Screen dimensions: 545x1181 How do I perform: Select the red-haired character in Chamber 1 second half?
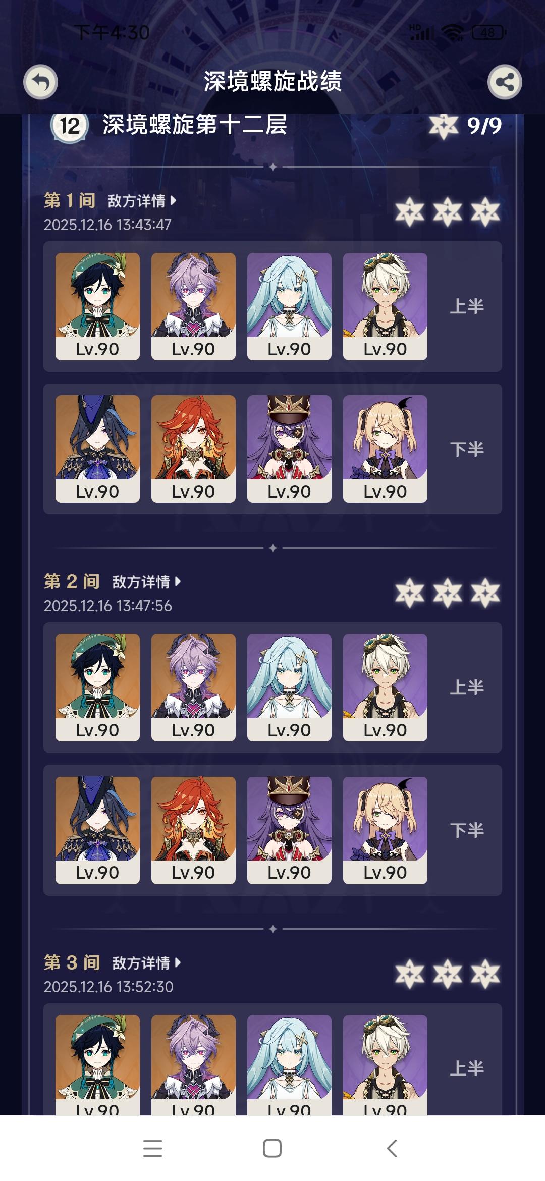193,449
